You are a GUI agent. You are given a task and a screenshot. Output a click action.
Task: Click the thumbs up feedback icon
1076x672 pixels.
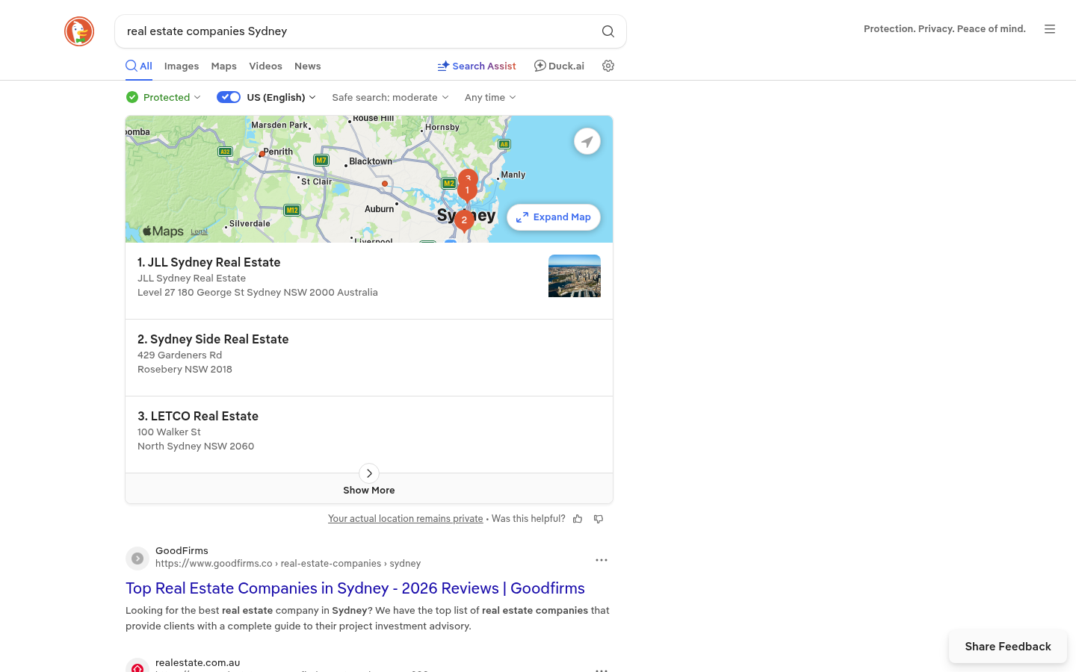coord(578,519)
